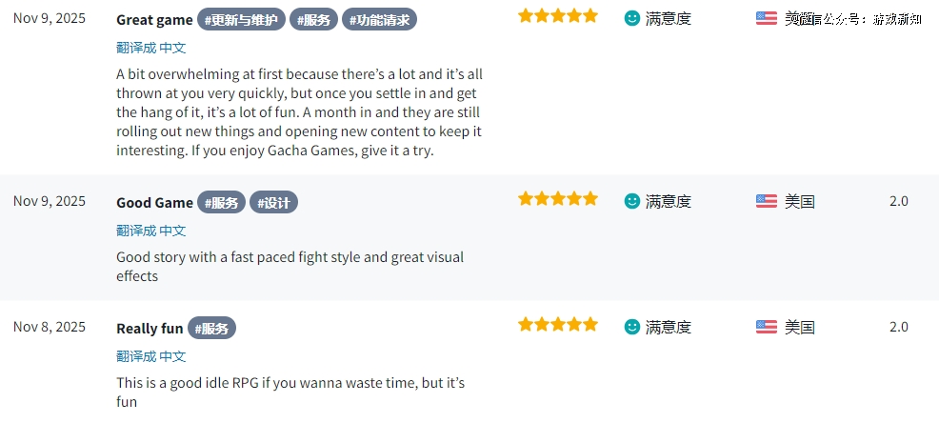Click the US flag icon in the Great game row
The width and height of the screenshot is (939, 423).
(767, 18)
